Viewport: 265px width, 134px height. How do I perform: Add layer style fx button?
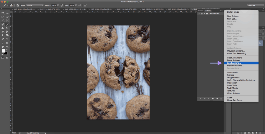241,133
